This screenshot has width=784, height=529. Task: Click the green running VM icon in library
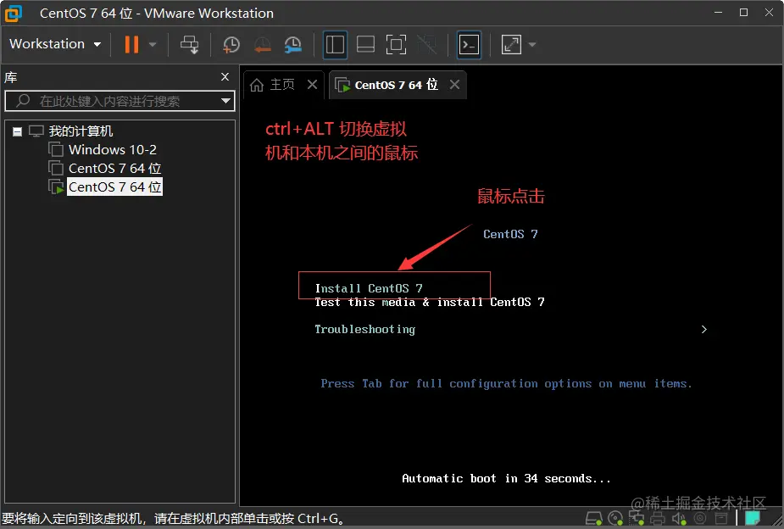[57, 187]
